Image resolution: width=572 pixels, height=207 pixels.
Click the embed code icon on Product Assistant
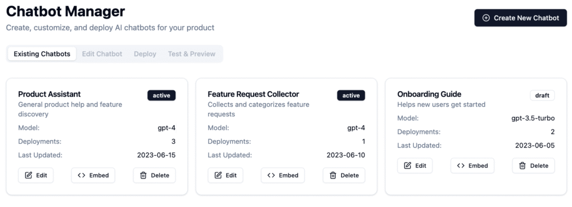pyautogui.click(x=82, y=175)
